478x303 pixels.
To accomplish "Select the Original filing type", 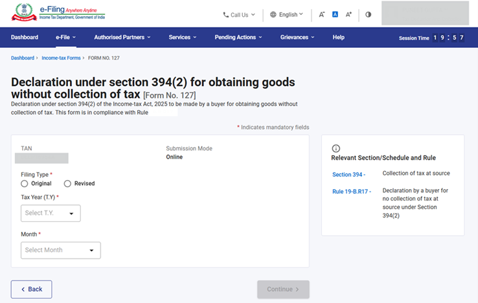I will pyautogui.click(x=25, y=184).
